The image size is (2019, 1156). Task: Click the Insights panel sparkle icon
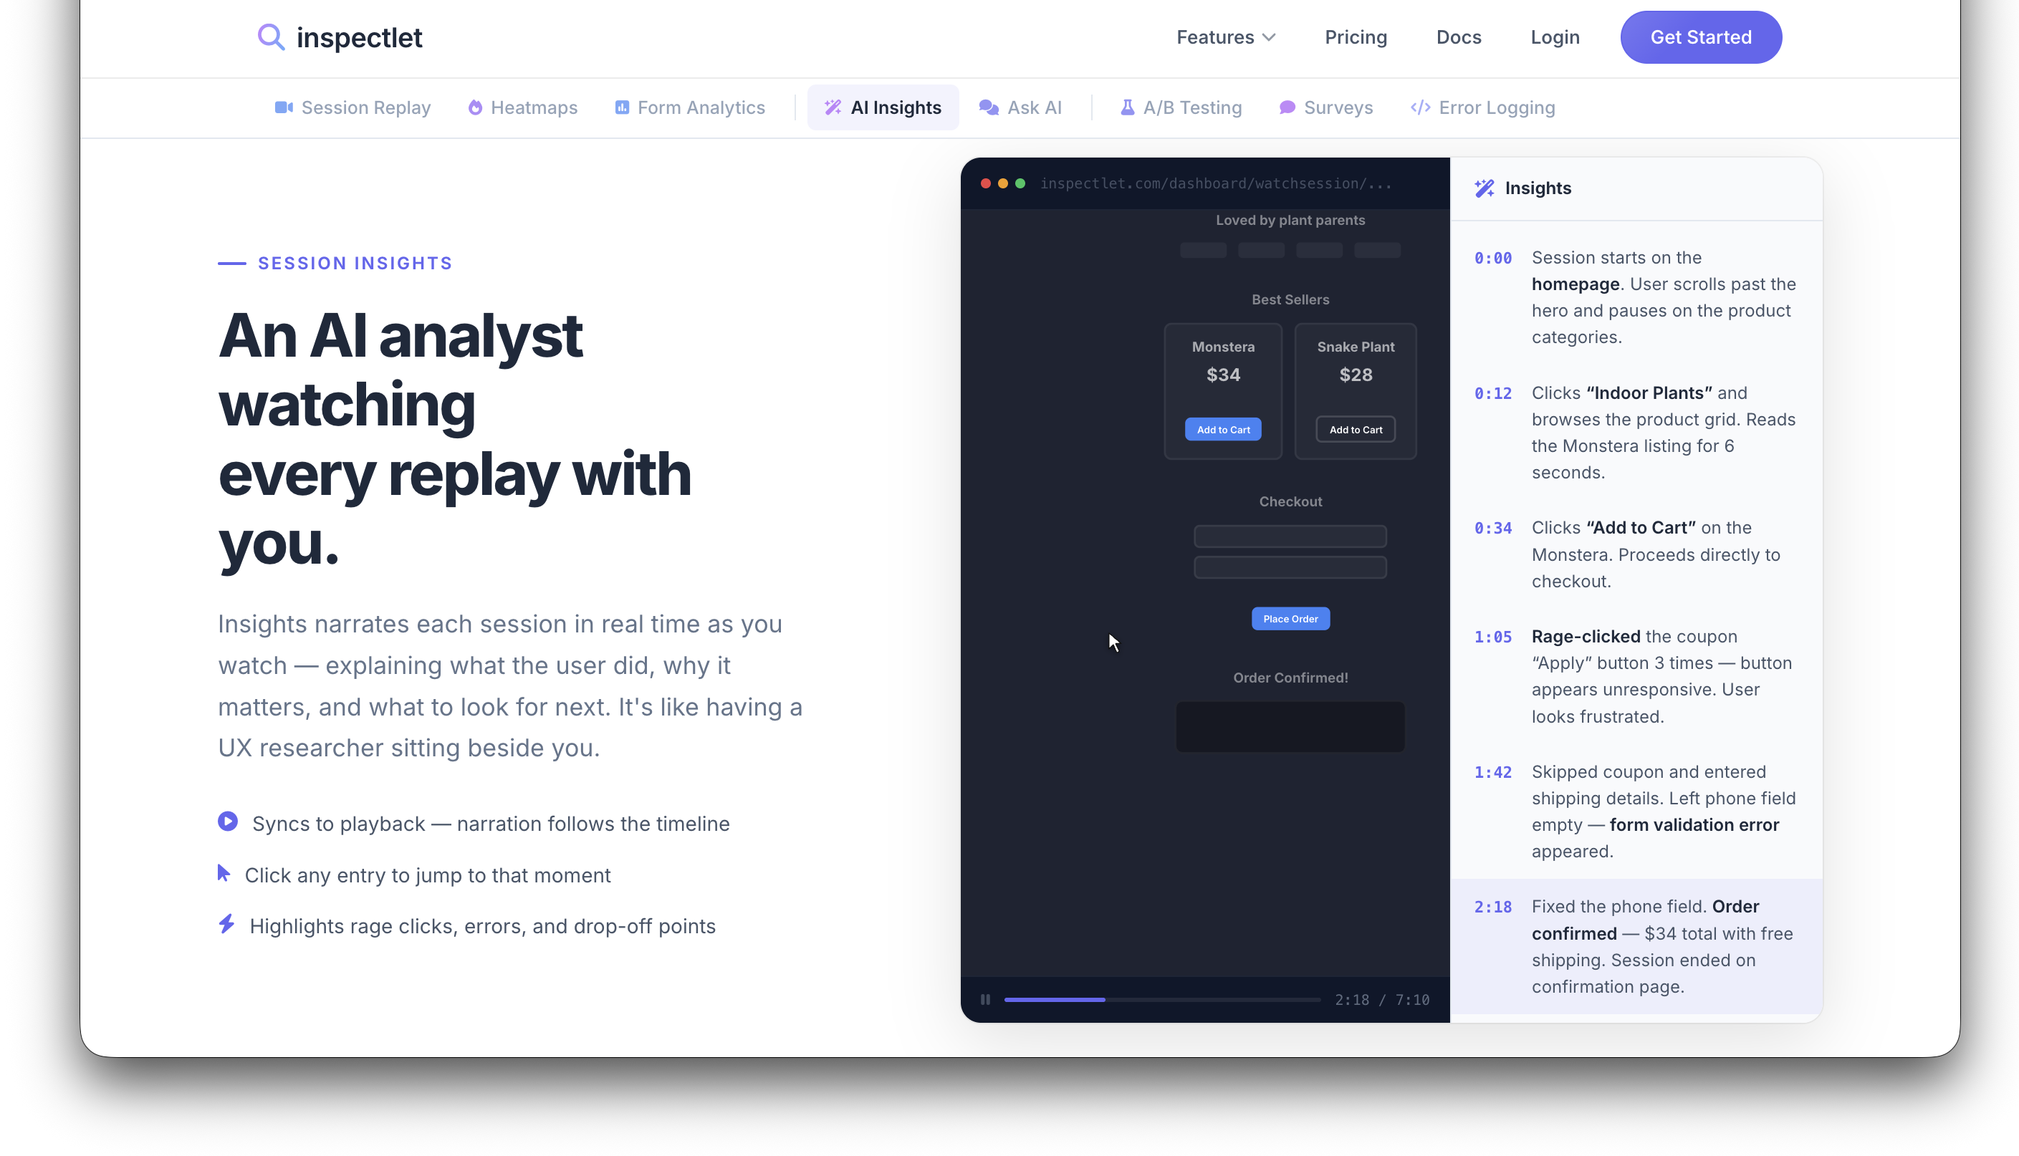(x=1485, y=188)
